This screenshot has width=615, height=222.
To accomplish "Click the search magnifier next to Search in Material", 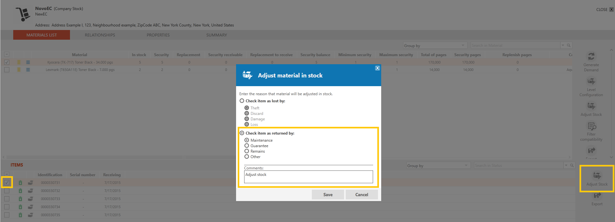I will click(x=569, y=45).
